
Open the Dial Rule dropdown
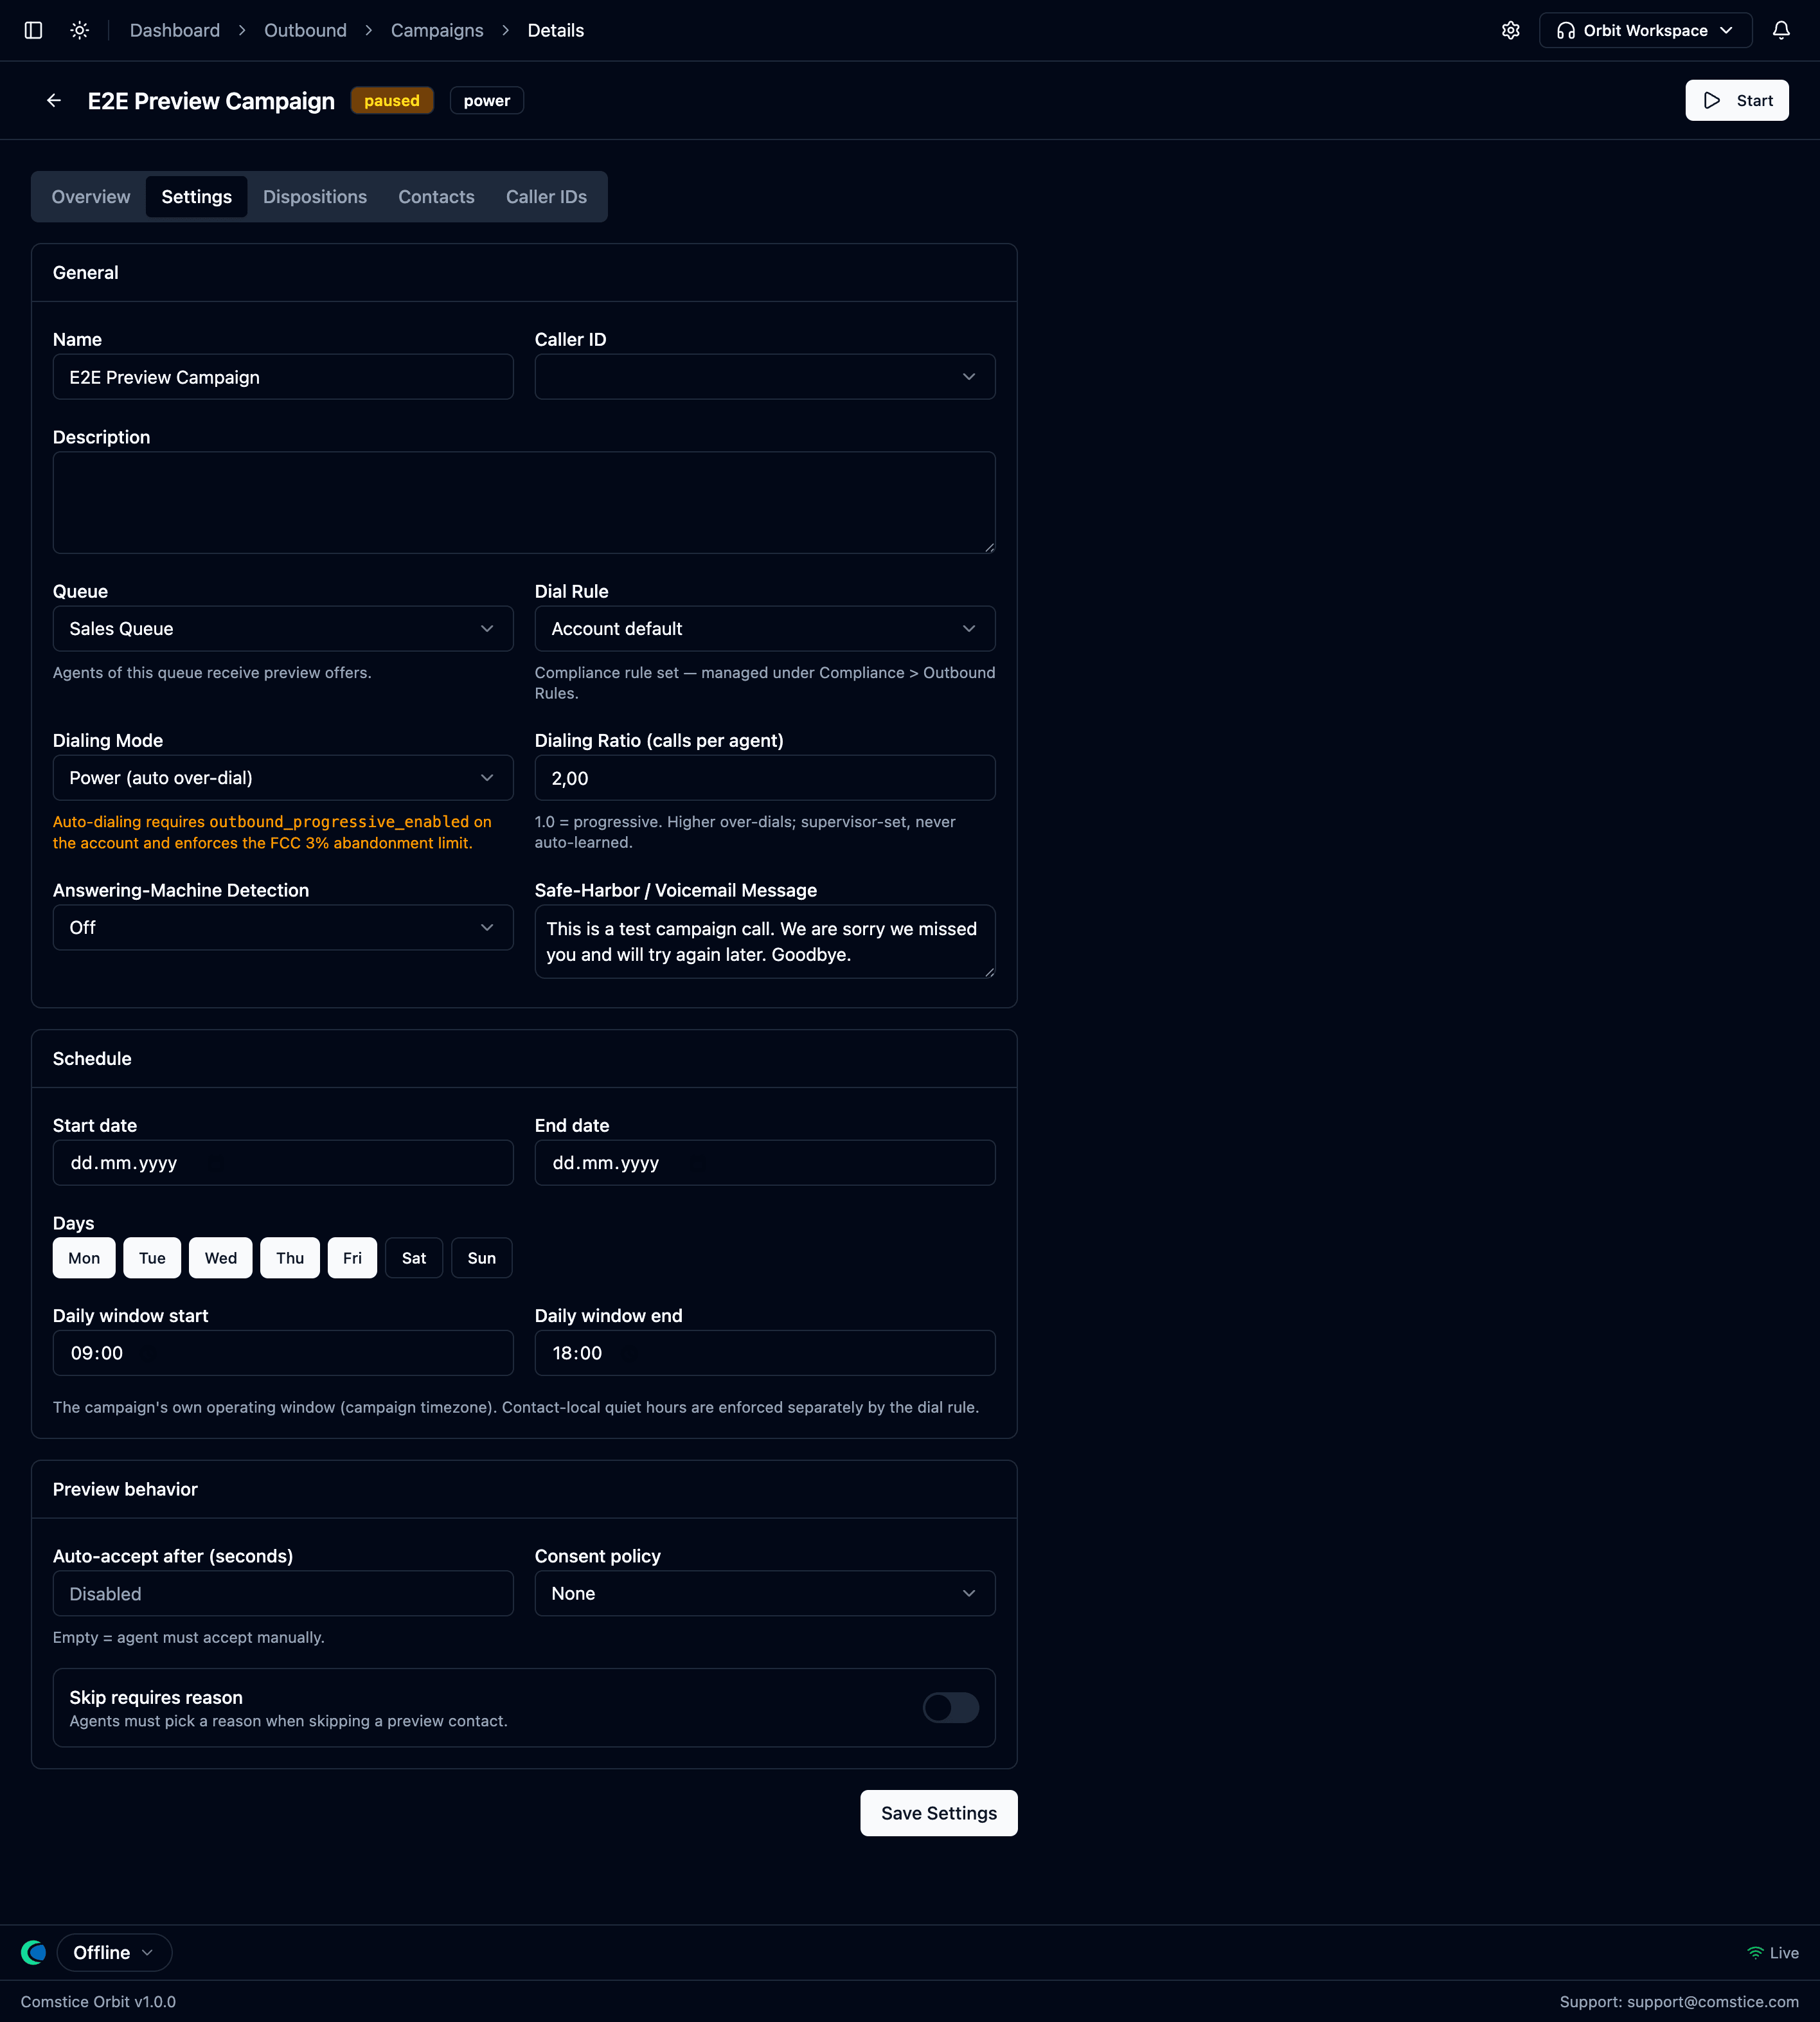[x=765, y=629]
